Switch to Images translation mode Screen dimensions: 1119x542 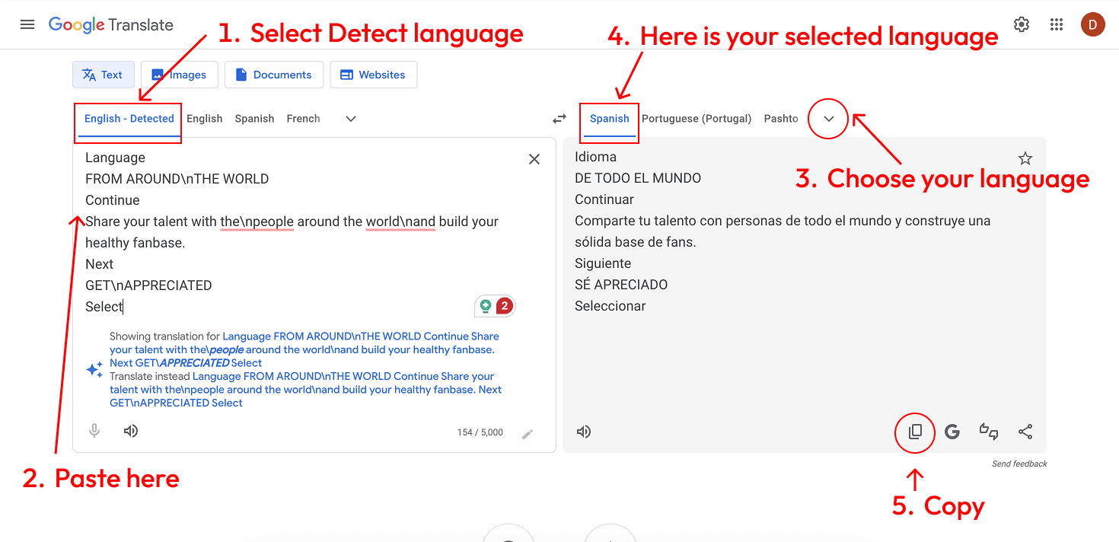(x=180, y=75)
